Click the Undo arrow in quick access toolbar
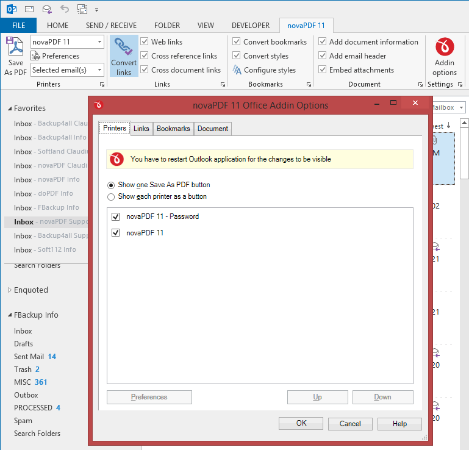 (65, 9)
